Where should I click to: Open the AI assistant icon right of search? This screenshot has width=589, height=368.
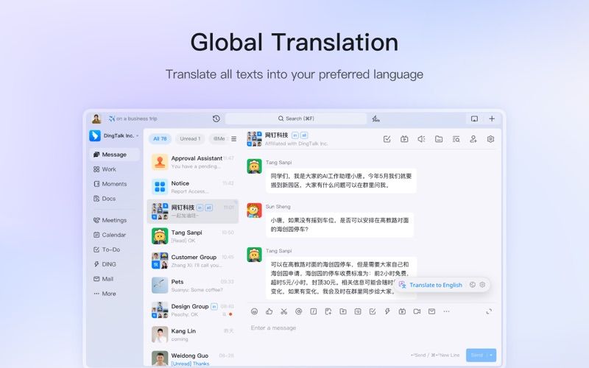point(375,118)
